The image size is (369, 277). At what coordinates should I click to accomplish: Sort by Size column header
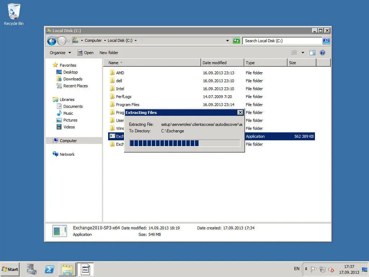point(302,63)
